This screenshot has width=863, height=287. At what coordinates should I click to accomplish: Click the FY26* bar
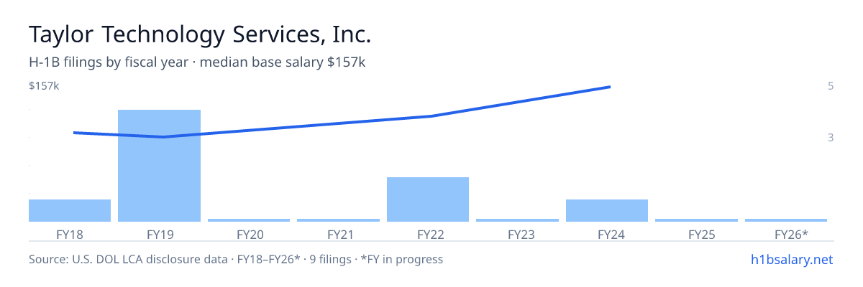click(786, 220)
